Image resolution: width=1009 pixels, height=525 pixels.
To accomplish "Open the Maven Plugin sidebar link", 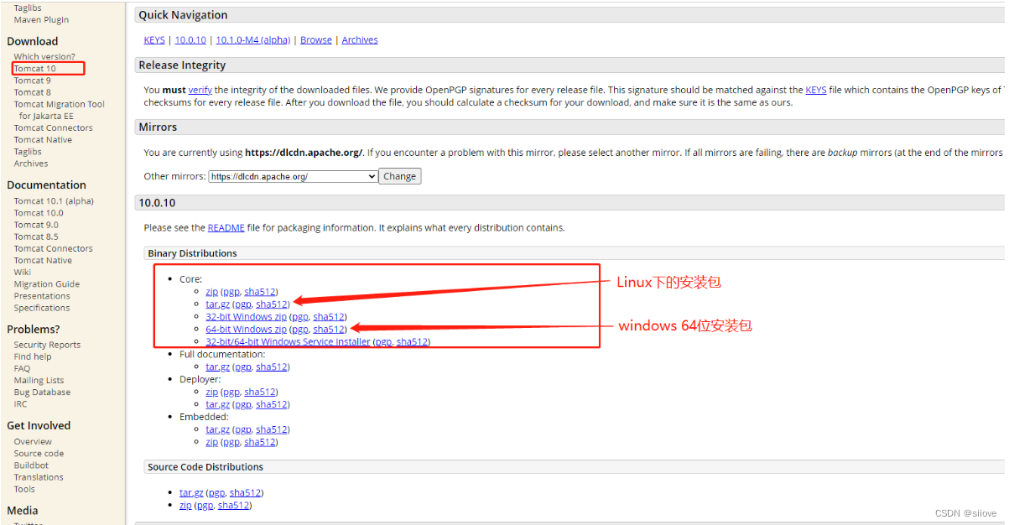I will click(x=41, y=20).
